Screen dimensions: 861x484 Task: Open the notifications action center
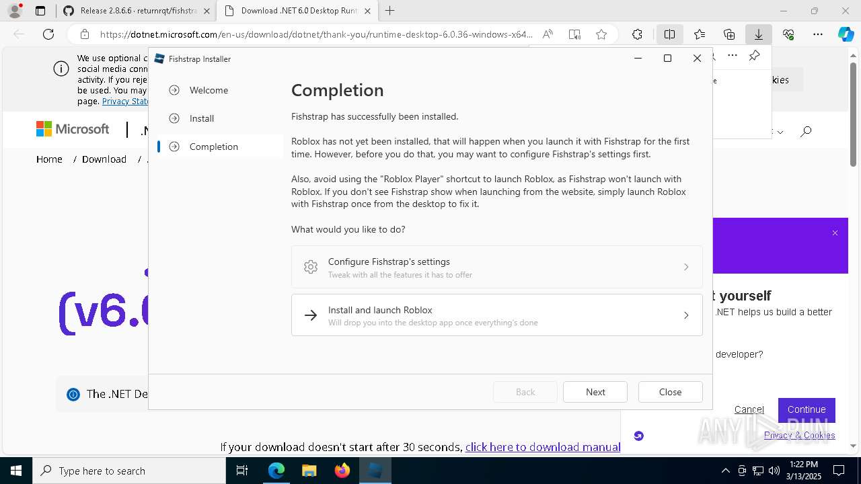pos(839,471)
